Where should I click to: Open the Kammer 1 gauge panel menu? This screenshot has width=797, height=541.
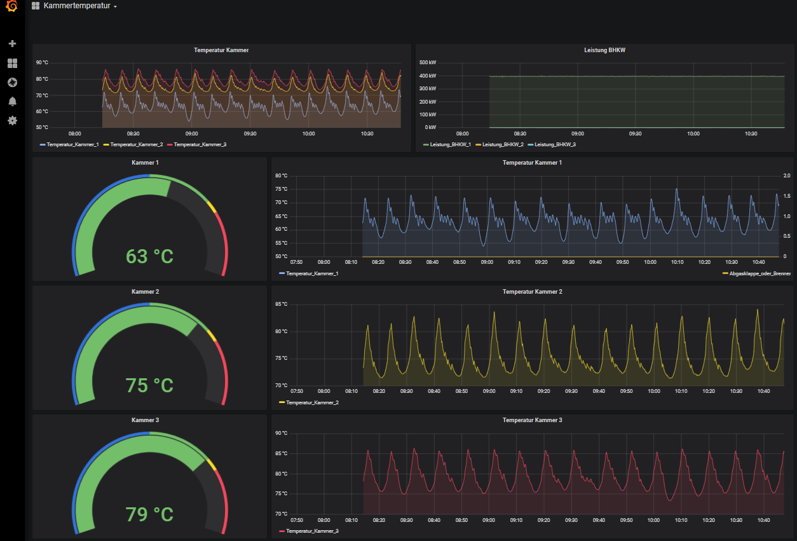click(145, 163)
